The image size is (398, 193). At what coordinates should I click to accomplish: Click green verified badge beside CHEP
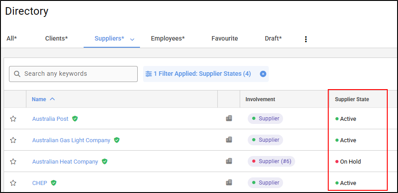[x=54, y=183]
